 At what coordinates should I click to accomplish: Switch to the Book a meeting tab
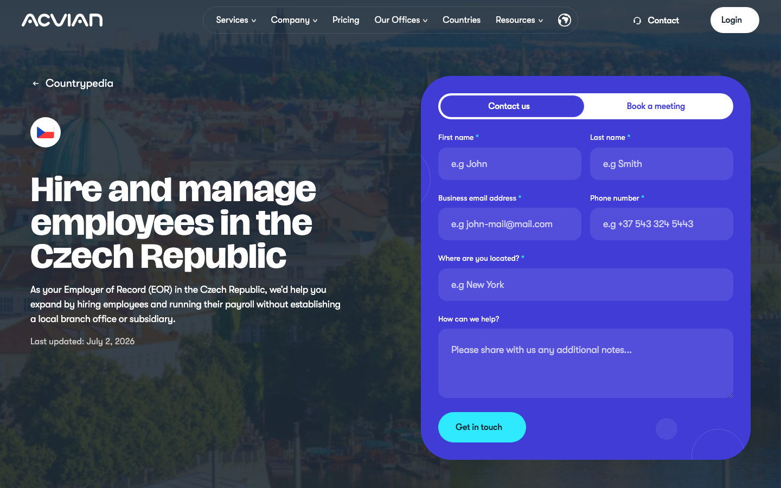(656, 106)
